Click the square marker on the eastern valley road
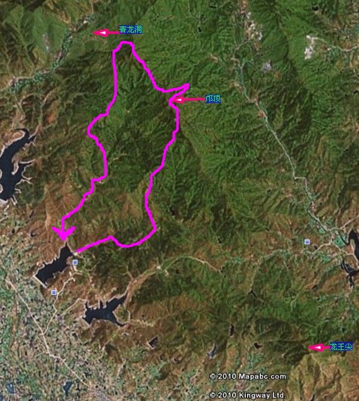359x401 pixels. pos(307,242)
